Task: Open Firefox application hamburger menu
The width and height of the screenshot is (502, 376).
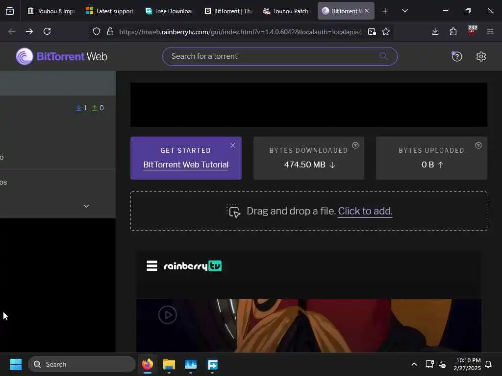Action: click(x=490, y=32)
